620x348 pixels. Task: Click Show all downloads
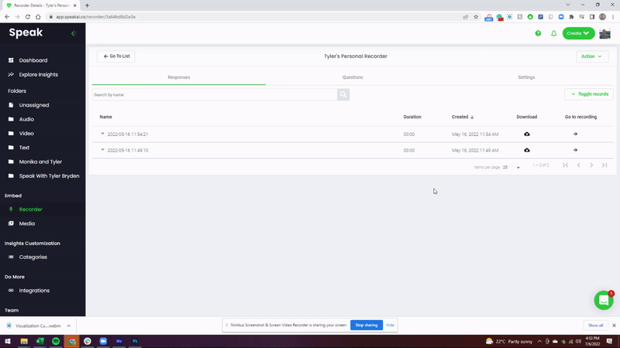tap(595, 326)
